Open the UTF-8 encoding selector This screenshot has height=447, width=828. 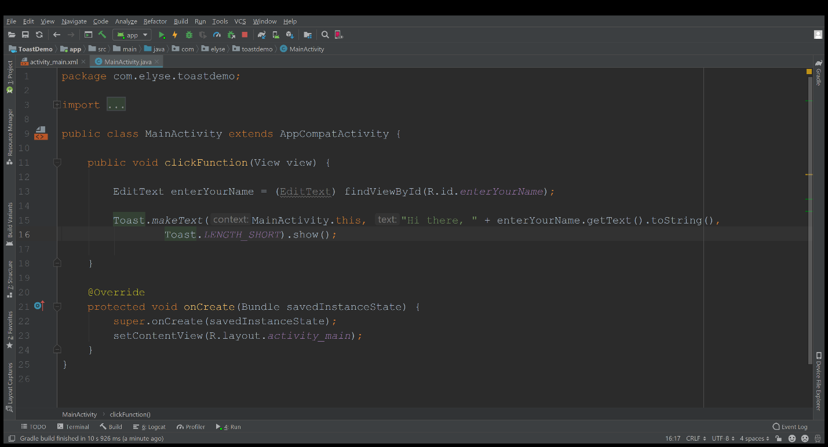click(723, 438)
